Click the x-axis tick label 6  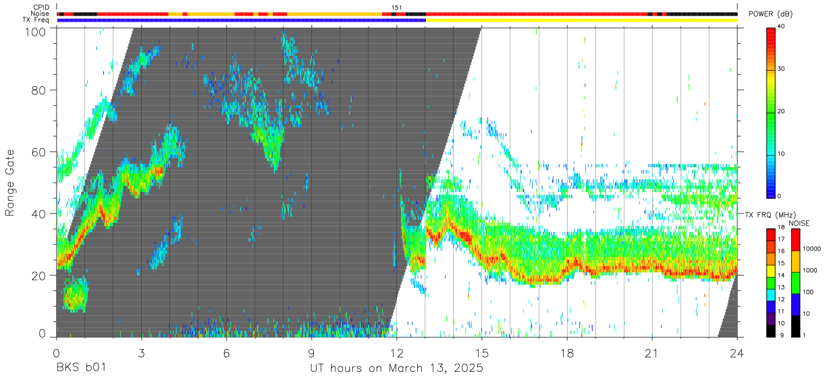tap(226, 352)
